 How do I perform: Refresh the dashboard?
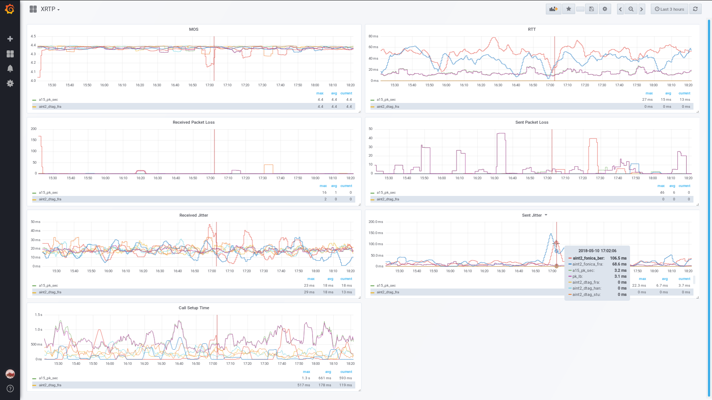(x=695, y=9)
